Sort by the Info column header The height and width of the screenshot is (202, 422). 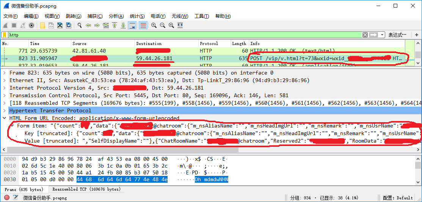pyautogui.click(x=327, y=44)
